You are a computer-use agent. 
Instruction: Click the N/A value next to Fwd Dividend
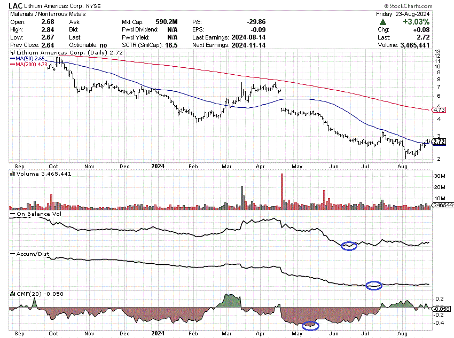click(x=173, y=29)
